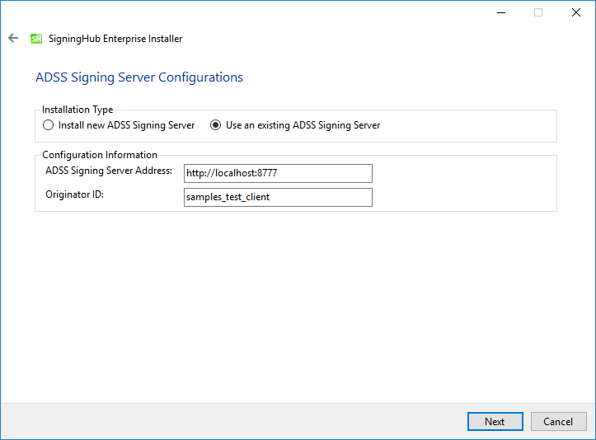The width and height of the screenshot is (596, 440).
Task: Click the green SigningHub SH logo icon
Action: click(x=36, y=39)
